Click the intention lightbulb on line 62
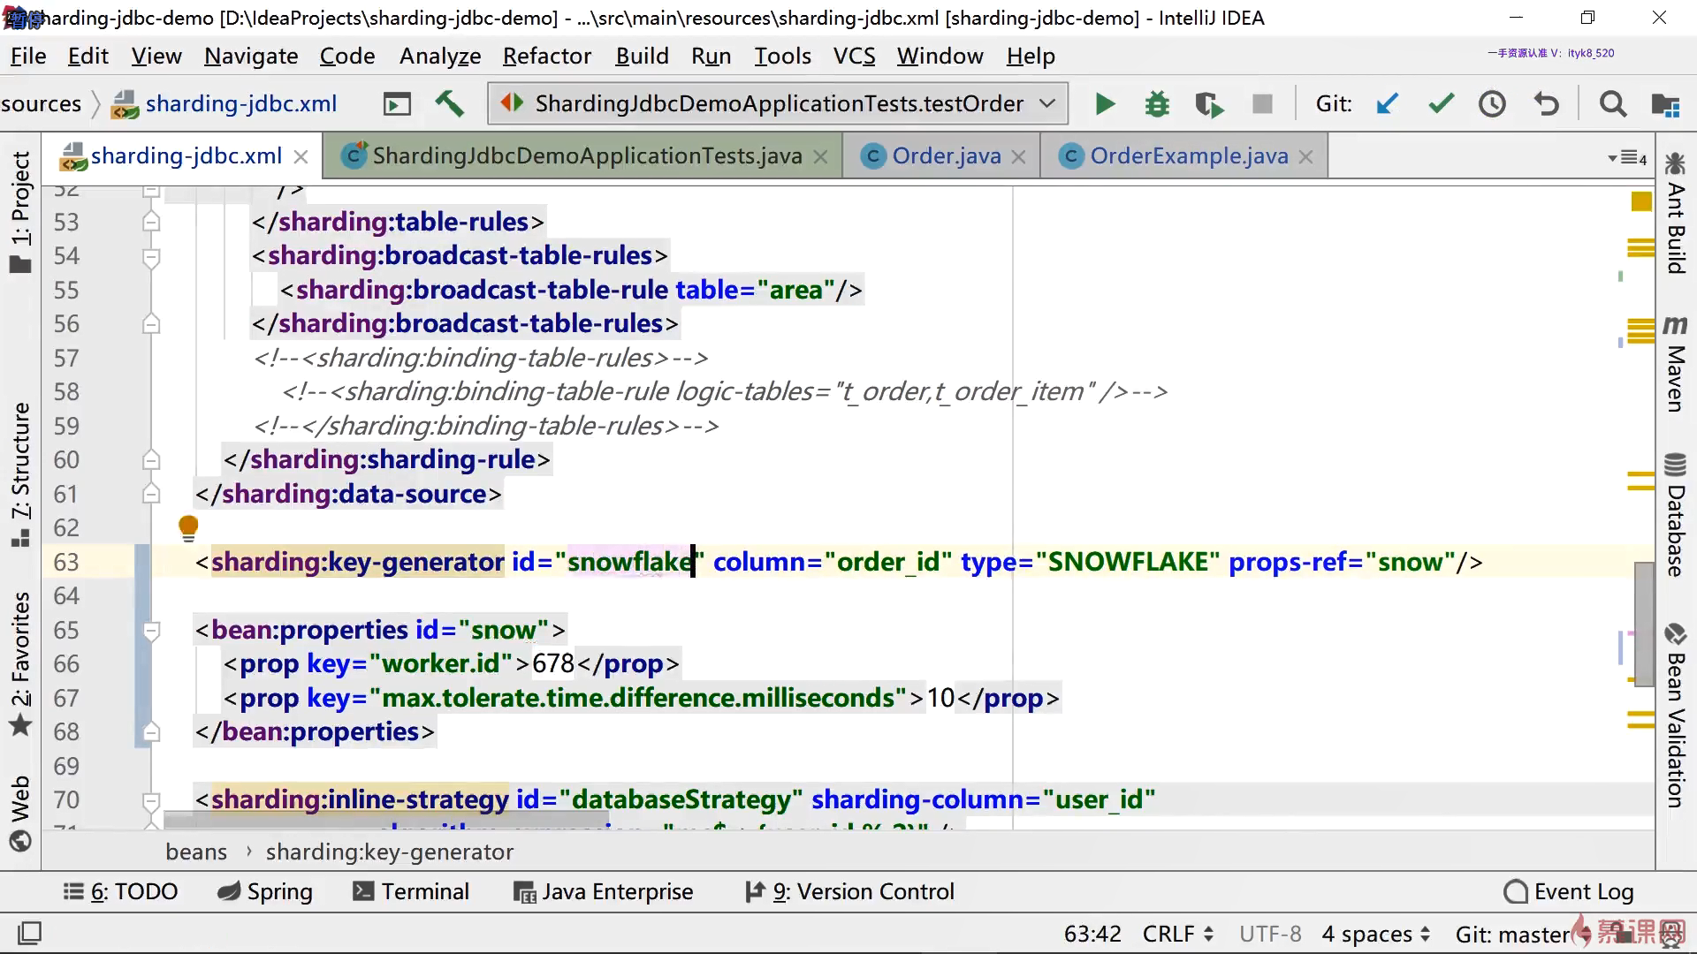Viewport: 1697px width, 954px height. (188, 527)
